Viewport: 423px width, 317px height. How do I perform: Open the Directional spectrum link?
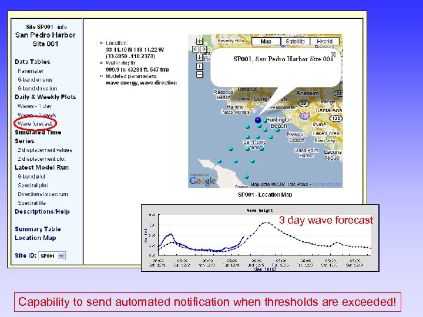click(x=43, y=194)
